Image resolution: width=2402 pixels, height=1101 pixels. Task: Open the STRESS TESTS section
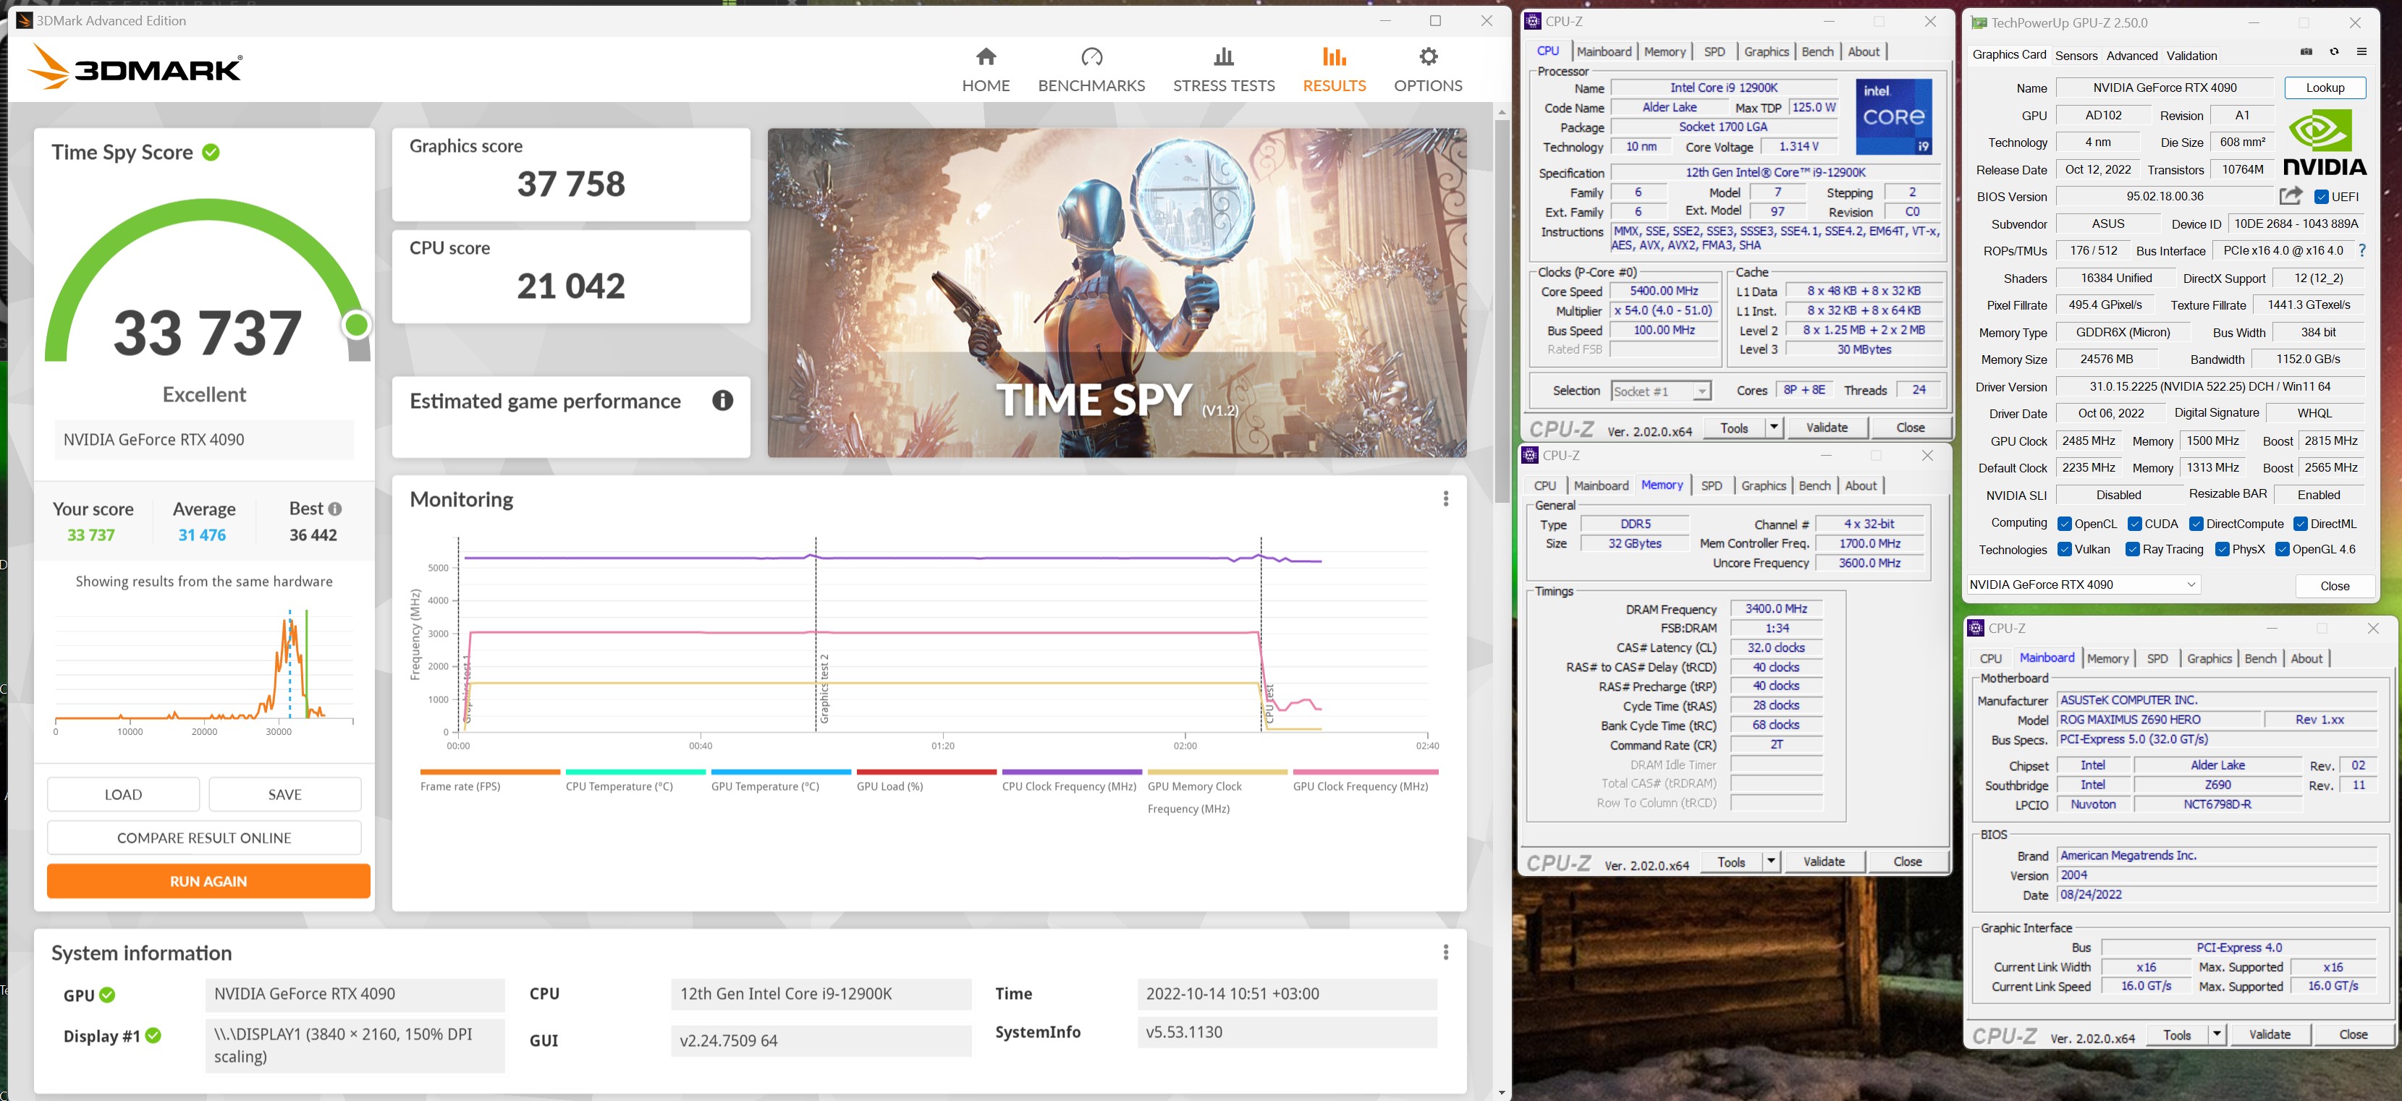[1223, 71]
